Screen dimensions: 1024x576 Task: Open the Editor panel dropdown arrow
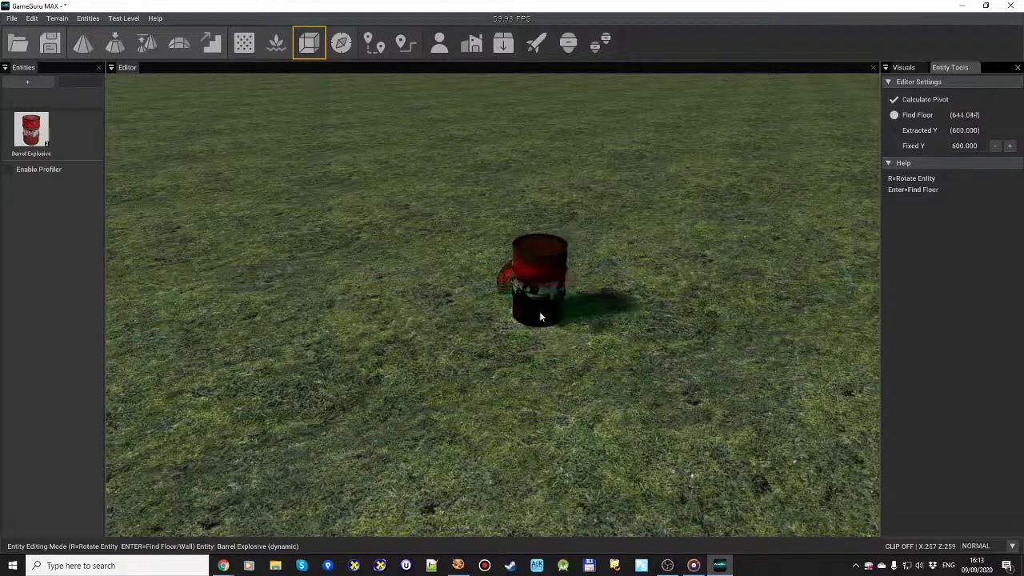(111, 67)
